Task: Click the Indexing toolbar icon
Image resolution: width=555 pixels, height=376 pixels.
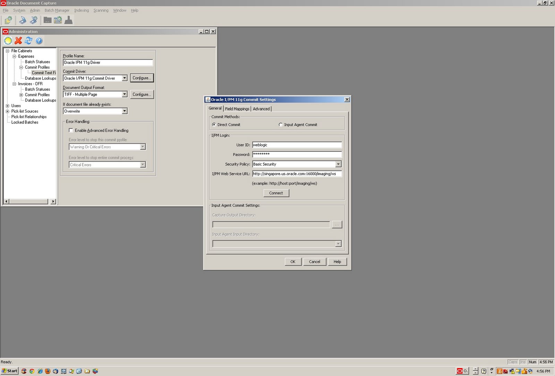Action: [x=58, y=20]
